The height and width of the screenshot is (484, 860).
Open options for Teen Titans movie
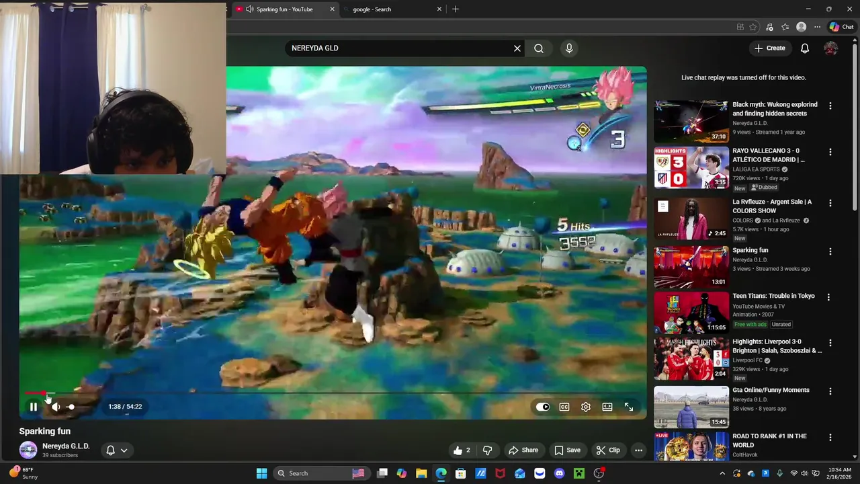click(829, 297)
